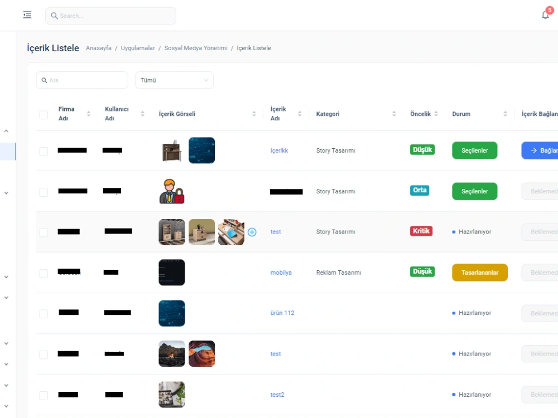Click Seçilenler button in Orta row

point(475,191)
